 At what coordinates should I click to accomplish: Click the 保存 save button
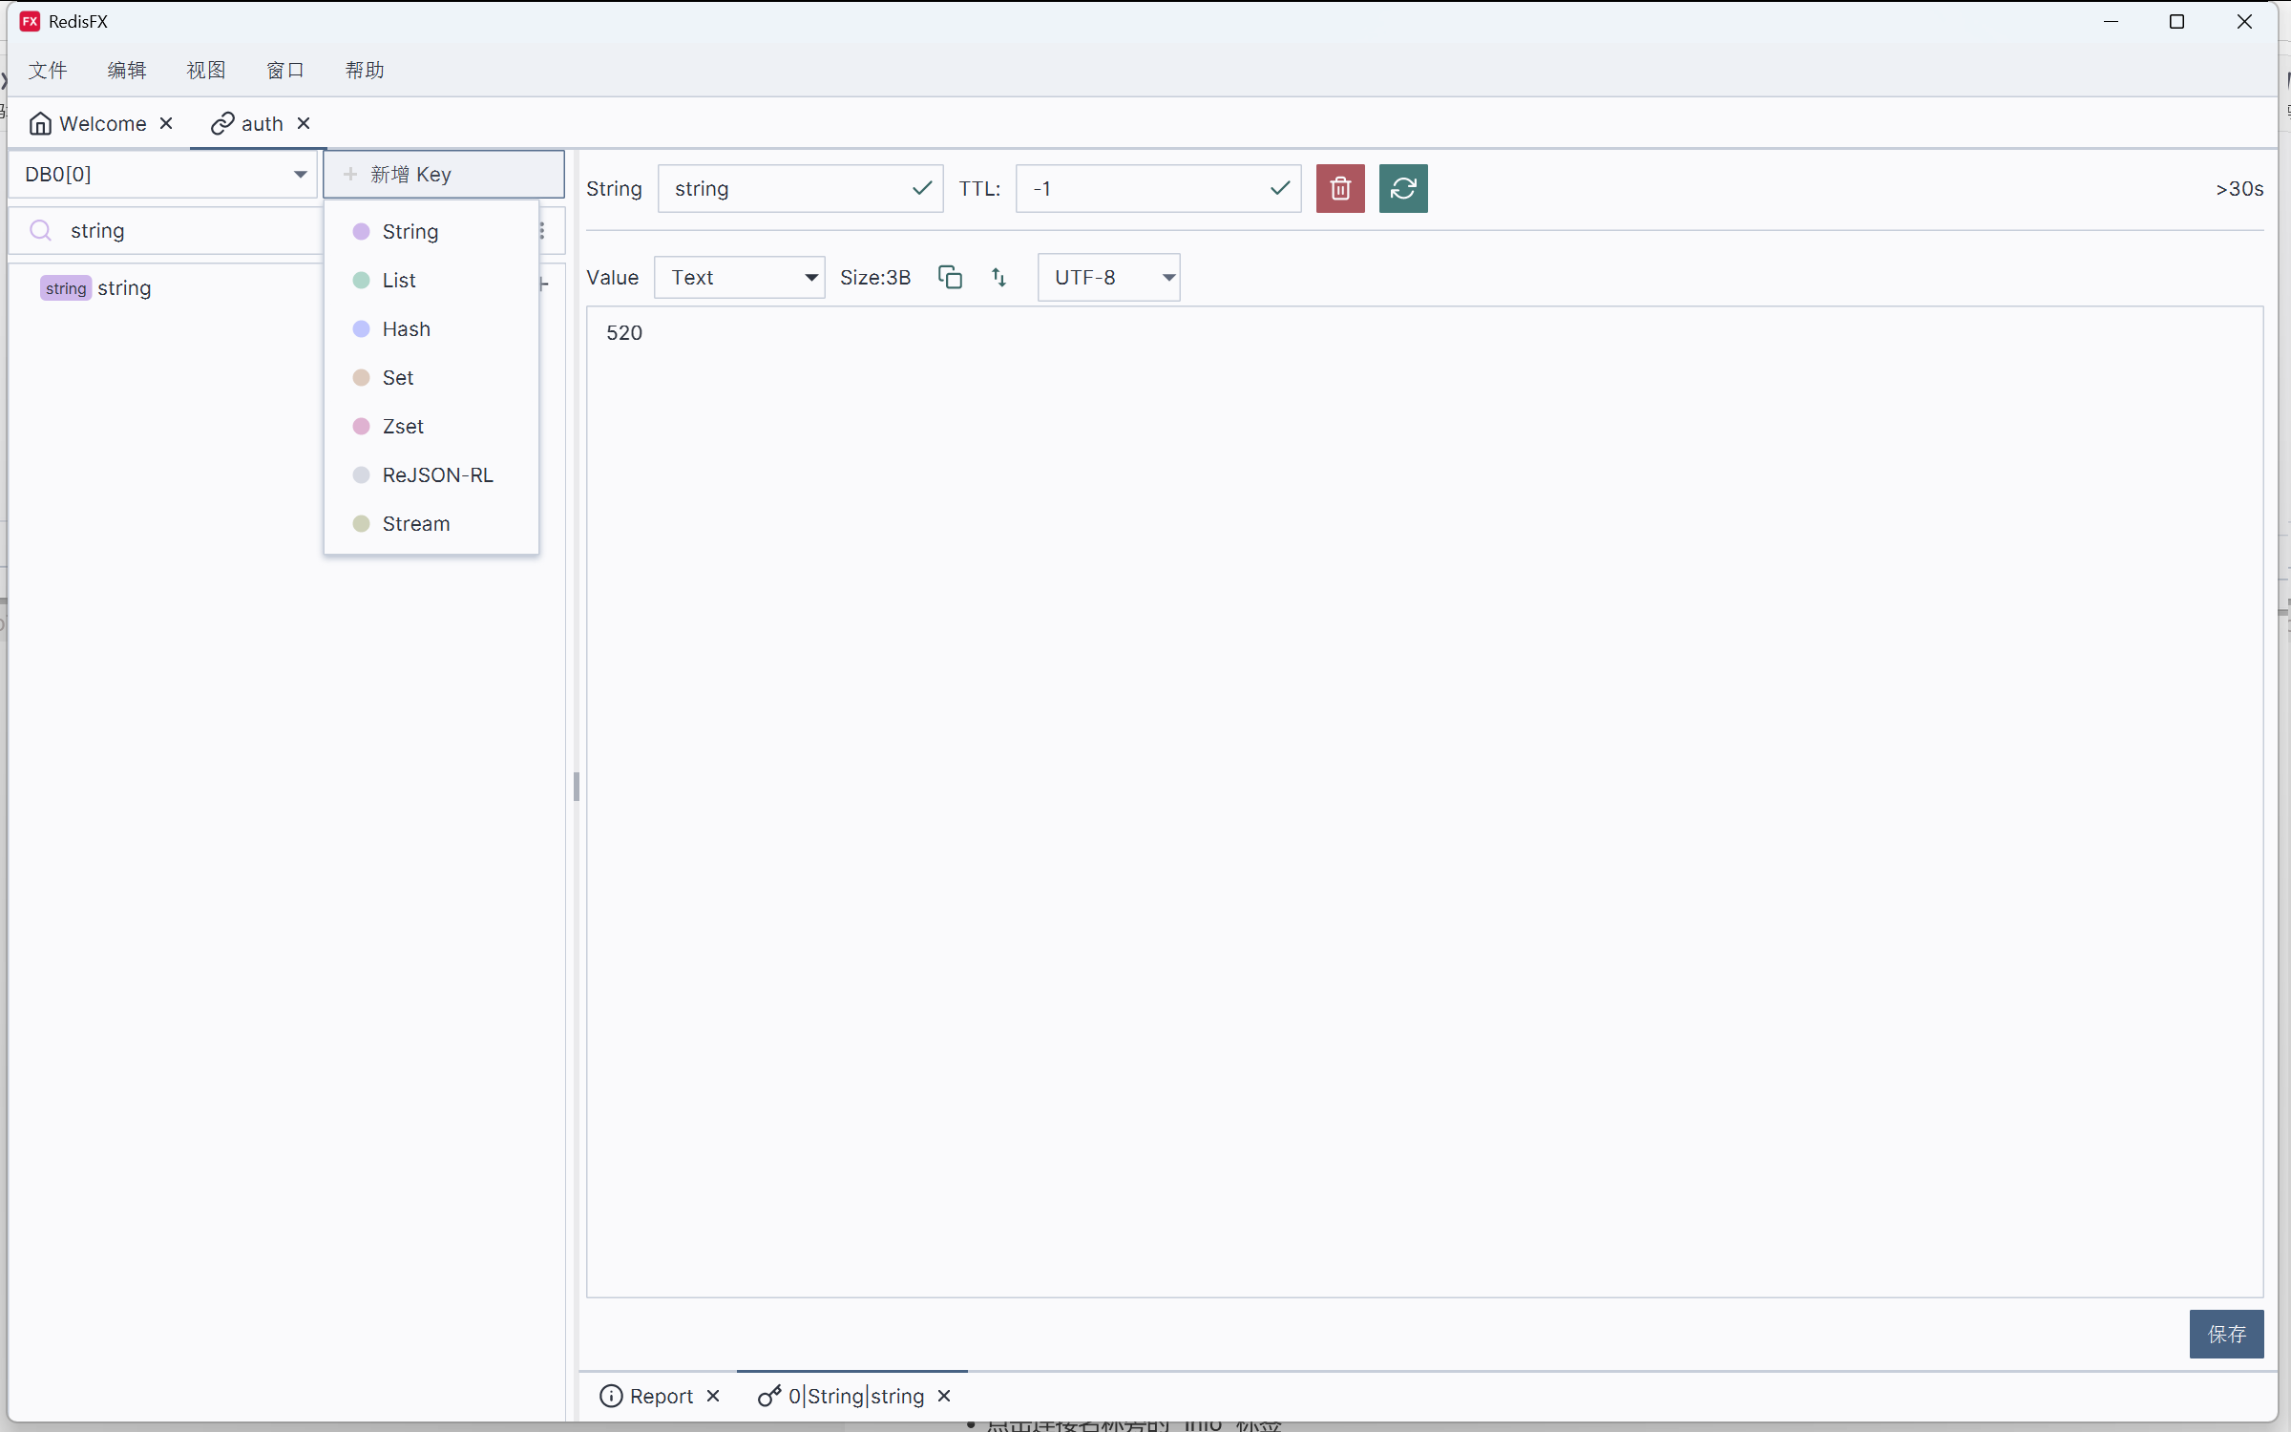(2225, 1333)
